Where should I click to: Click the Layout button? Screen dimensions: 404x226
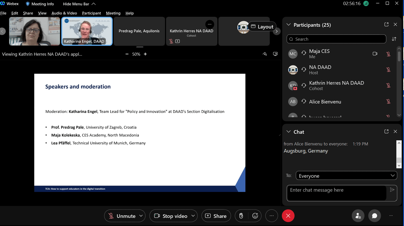(262, 27)
